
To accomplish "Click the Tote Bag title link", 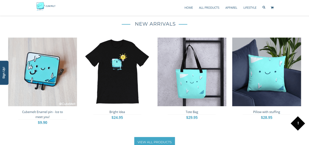I will [x=192, y=112].
